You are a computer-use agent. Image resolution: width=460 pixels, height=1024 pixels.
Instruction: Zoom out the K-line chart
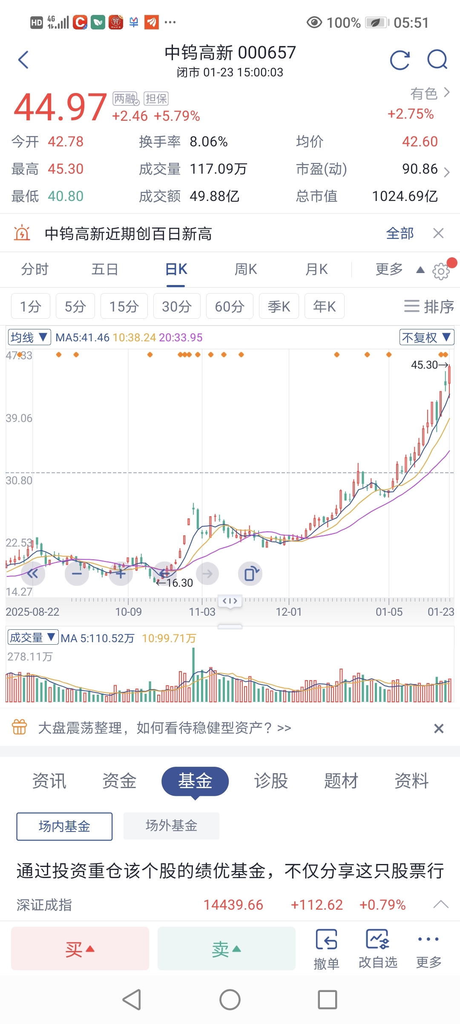(x=77, y=574)
